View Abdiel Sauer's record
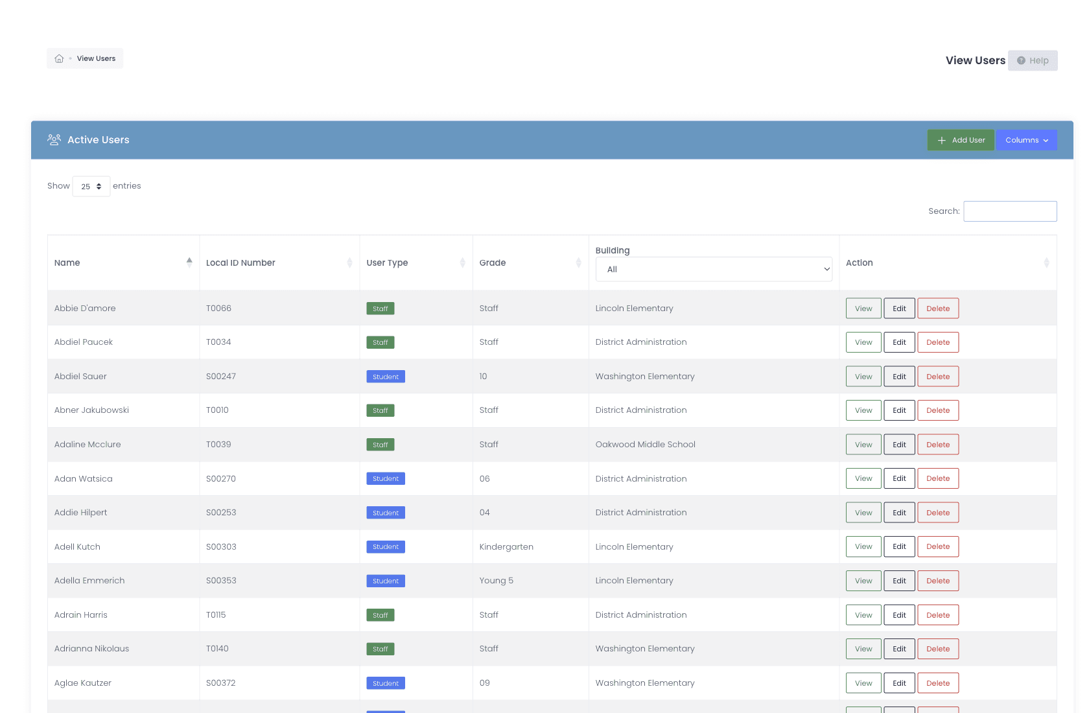1089x713 pixels. [863, 377]
